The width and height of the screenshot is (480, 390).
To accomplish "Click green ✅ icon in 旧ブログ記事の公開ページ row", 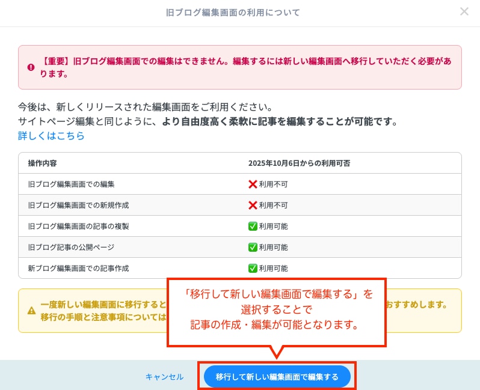I will [253, 247].
